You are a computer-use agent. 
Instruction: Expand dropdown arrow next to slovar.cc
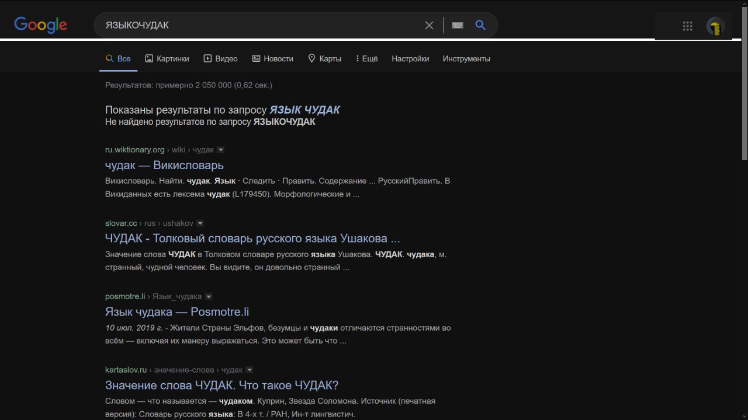[200, 223]
